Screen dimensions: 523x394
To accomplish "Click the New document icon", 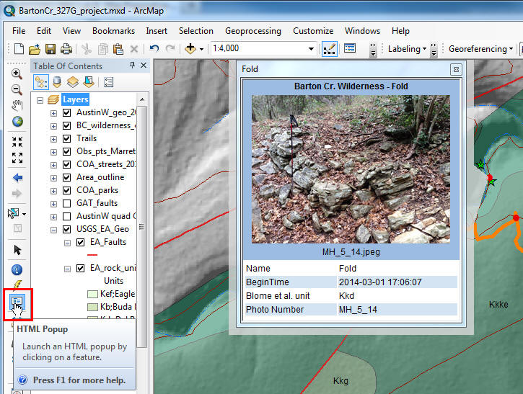I will (x=19, y=49).
